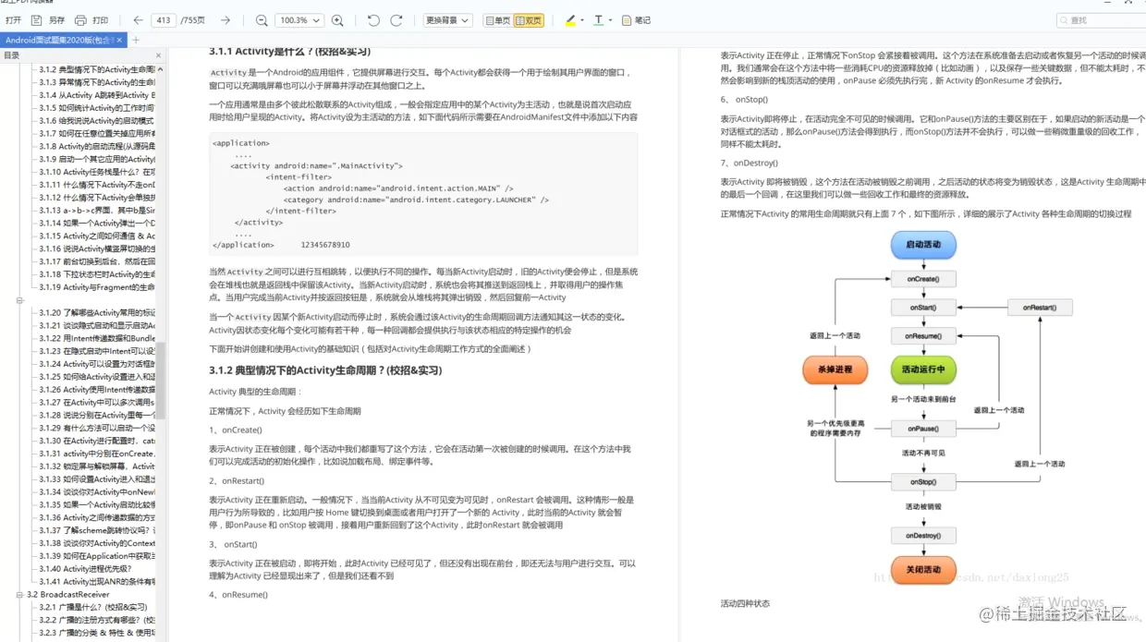
Task: Click the 打印 printer icon
Action: coord(80,20)
